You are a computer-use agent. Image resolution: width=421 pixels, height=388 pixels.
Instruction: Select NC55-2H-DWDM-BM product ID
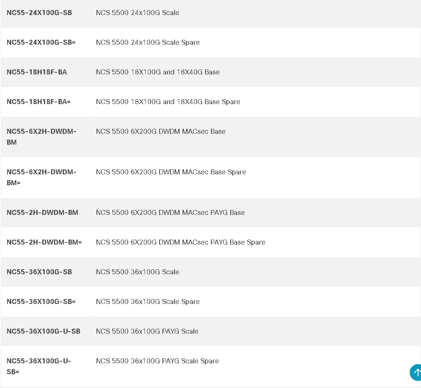pos(42,212)
